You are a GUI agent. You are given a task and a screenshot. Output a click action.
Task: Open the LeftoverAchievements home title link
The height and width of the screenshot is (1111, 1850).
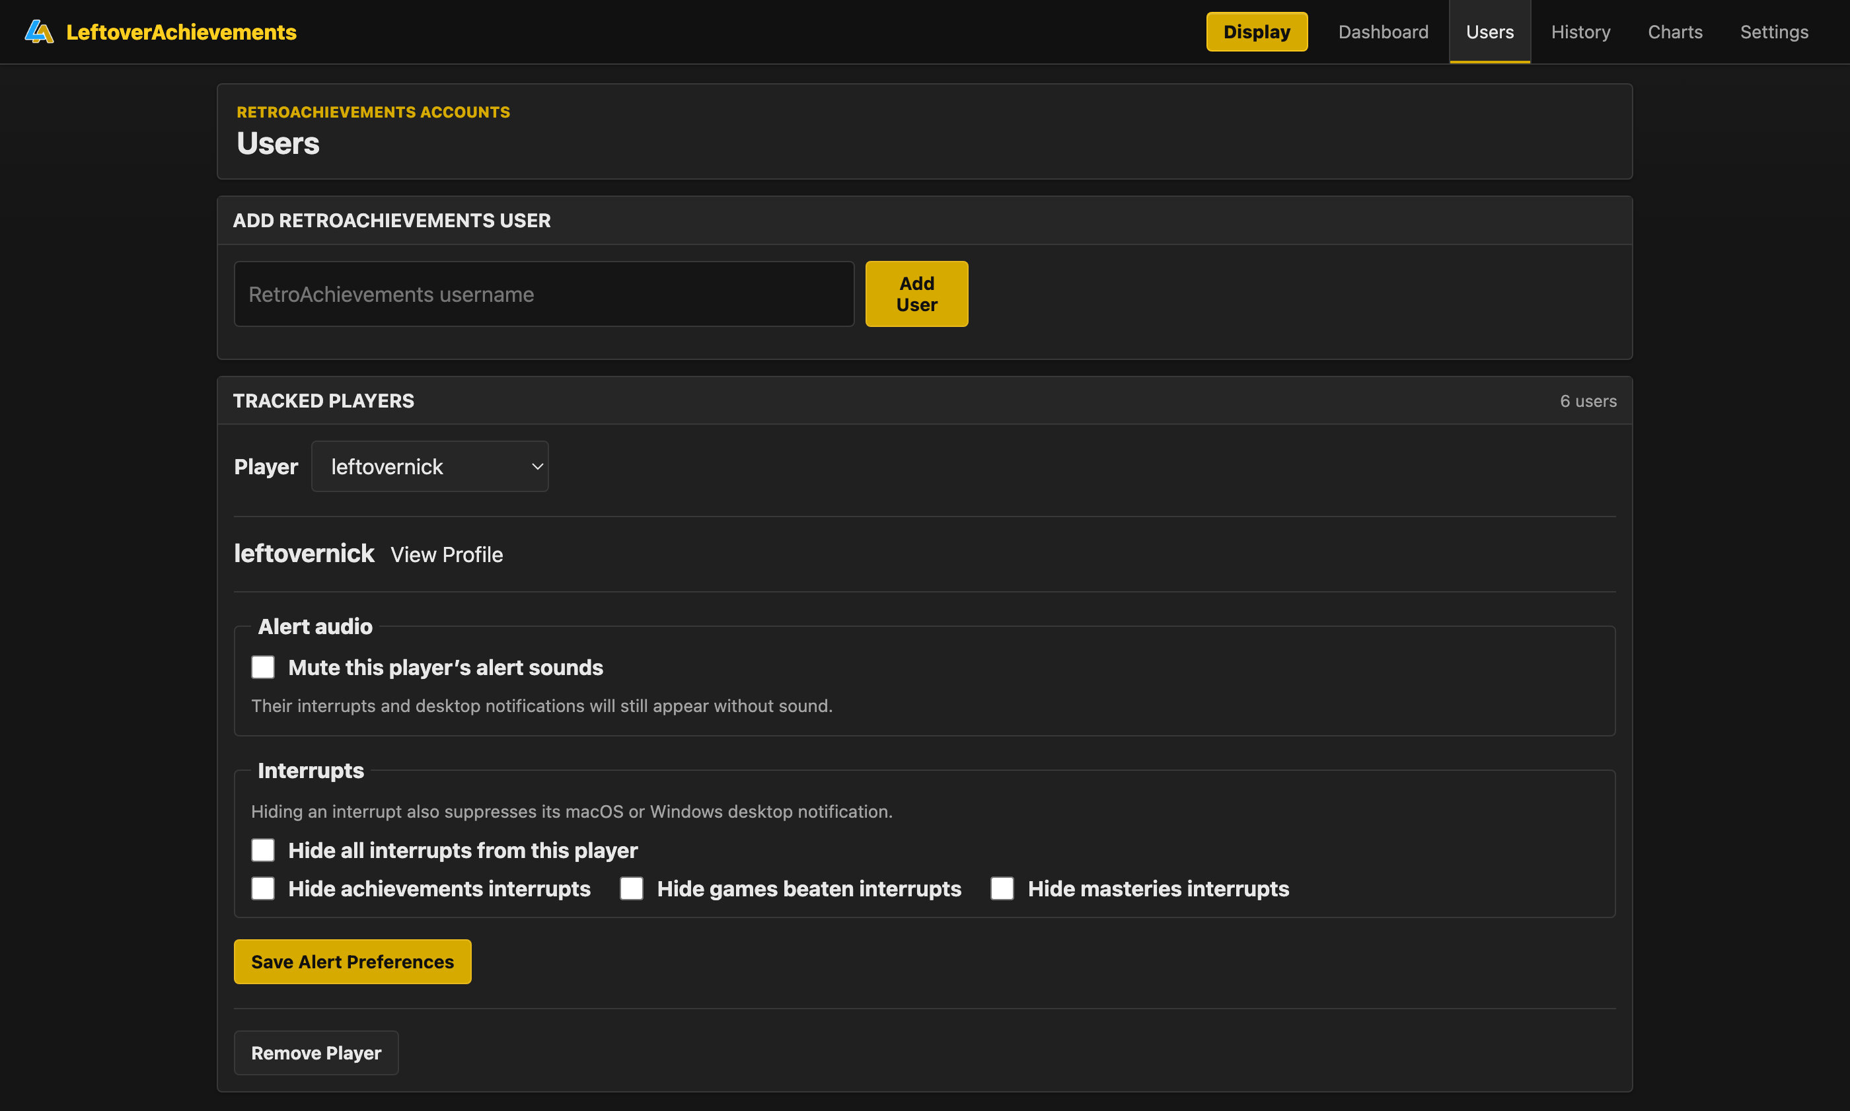click(x=181, y=32)
